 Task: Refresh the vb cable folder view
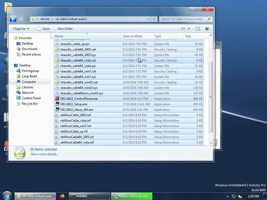[154, 19]
